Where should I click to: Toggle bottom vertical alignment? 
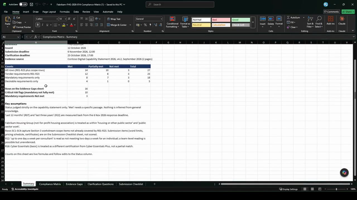[91, 19]
